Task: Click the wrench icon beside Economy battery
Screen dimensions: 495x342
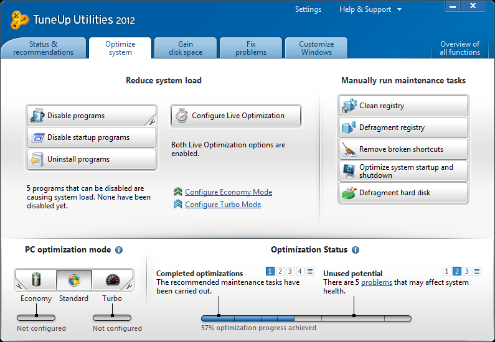Action: 19,286
